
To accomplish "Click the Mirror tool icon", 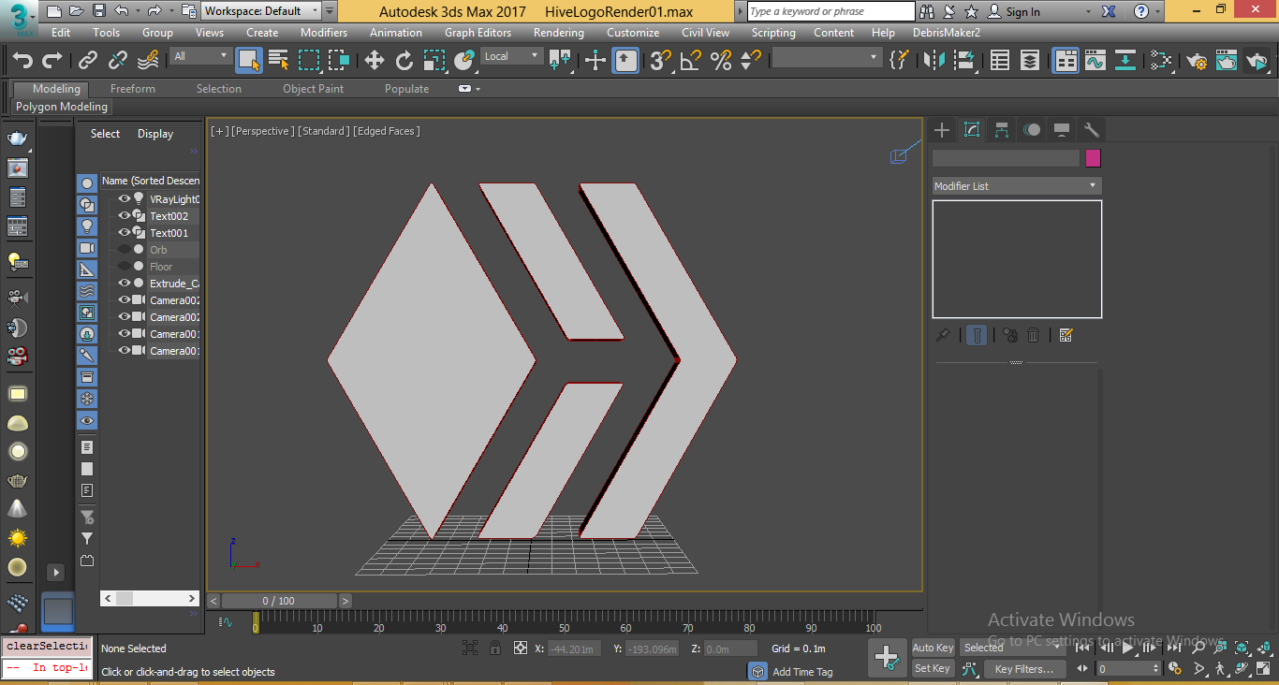I will coord(934,61).
